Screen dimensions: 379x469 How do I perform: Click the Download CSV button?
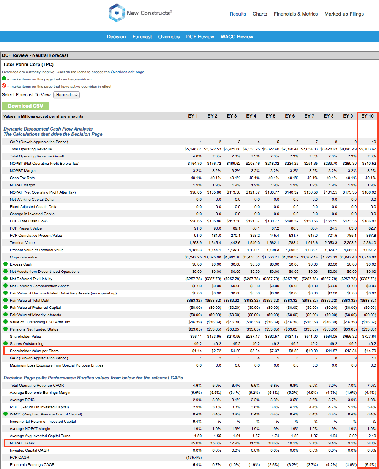click(25, 106)
